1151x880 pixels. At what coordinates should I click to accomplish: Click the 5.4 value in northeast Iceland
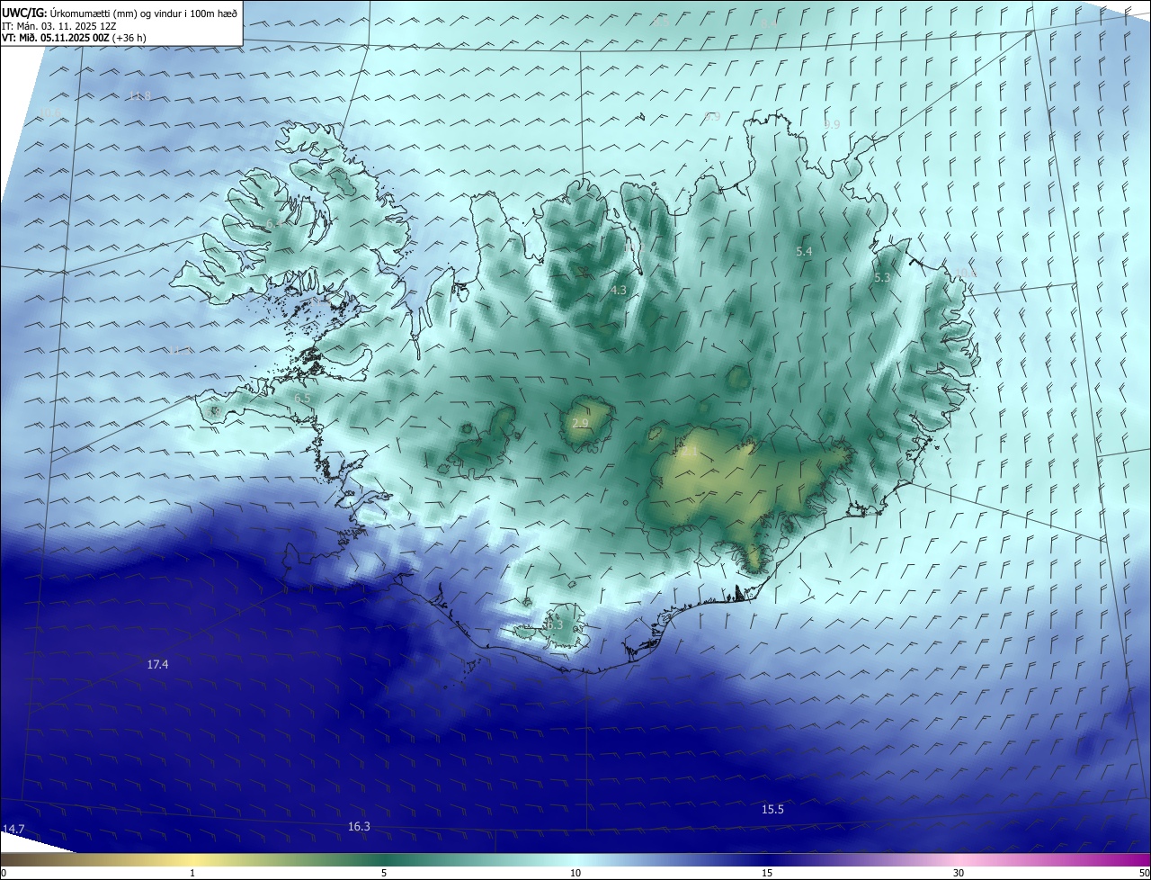coord(804,252)
